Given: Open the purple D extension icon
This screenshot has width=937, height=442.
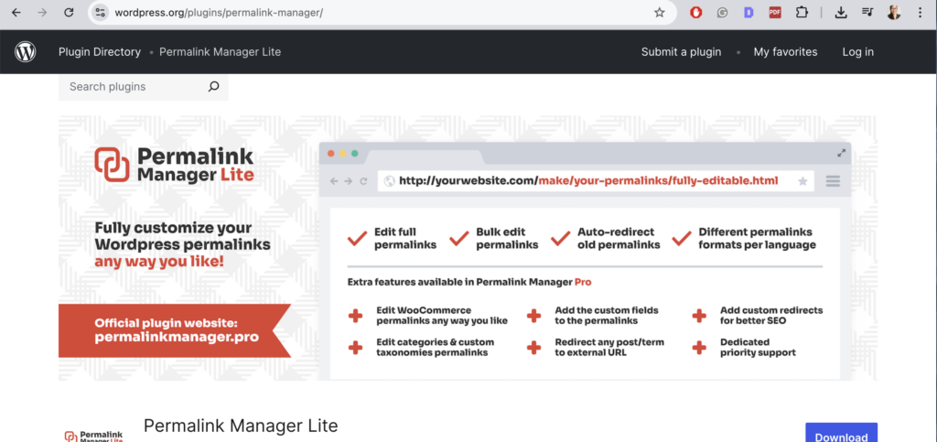Looking at the screenshot, I should pos(749,12).
